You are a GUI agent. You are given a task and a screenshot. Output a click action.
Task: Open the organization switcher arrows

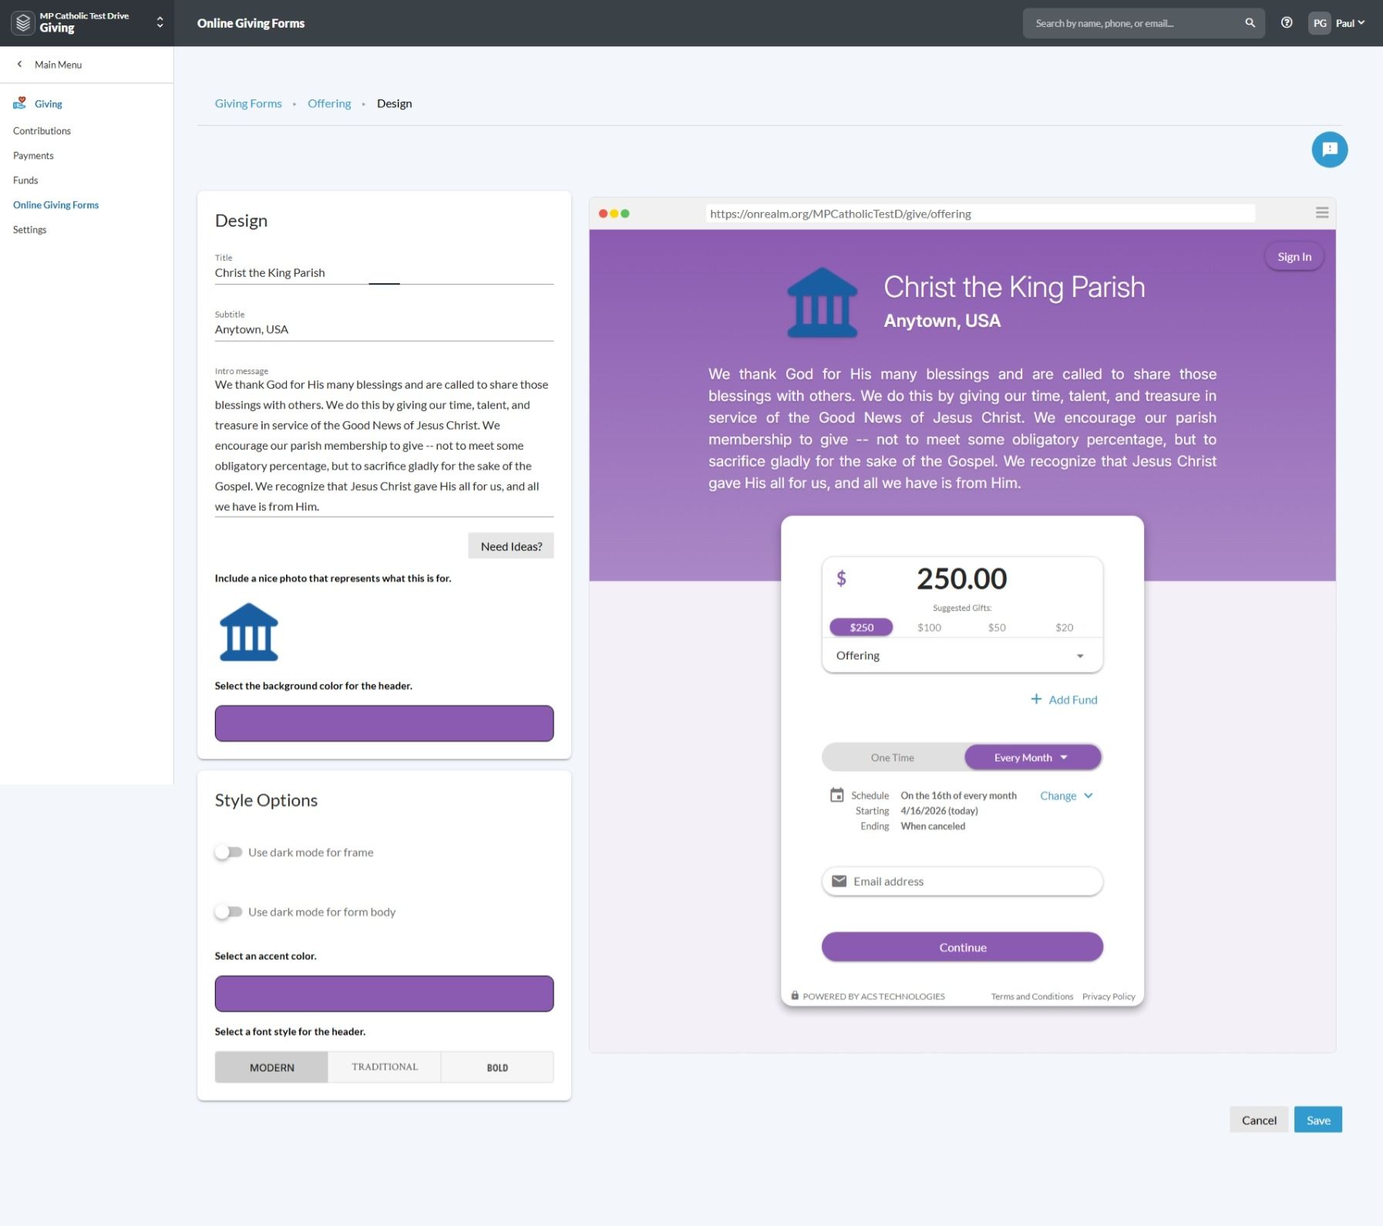[160, 23]
